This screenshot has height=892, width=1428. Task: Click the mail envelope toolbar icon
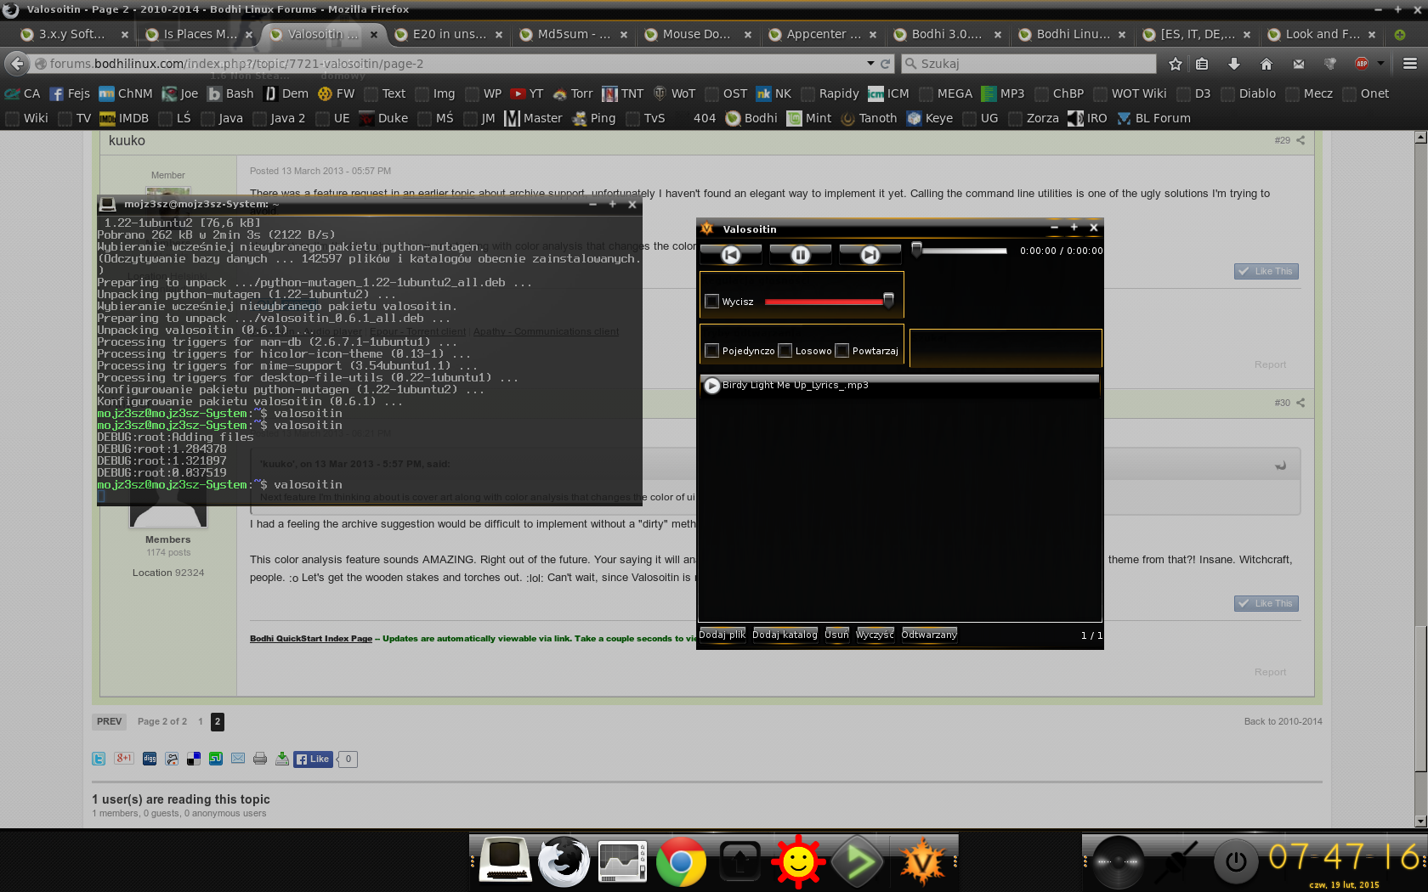pos(1299,64)
